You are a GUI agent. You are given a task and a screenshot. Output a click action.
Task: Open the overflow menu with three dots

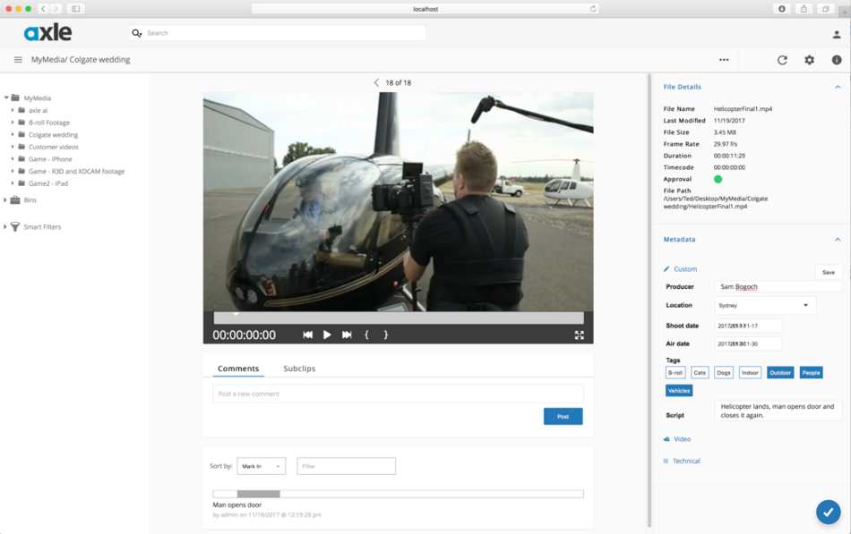point(724,59)
